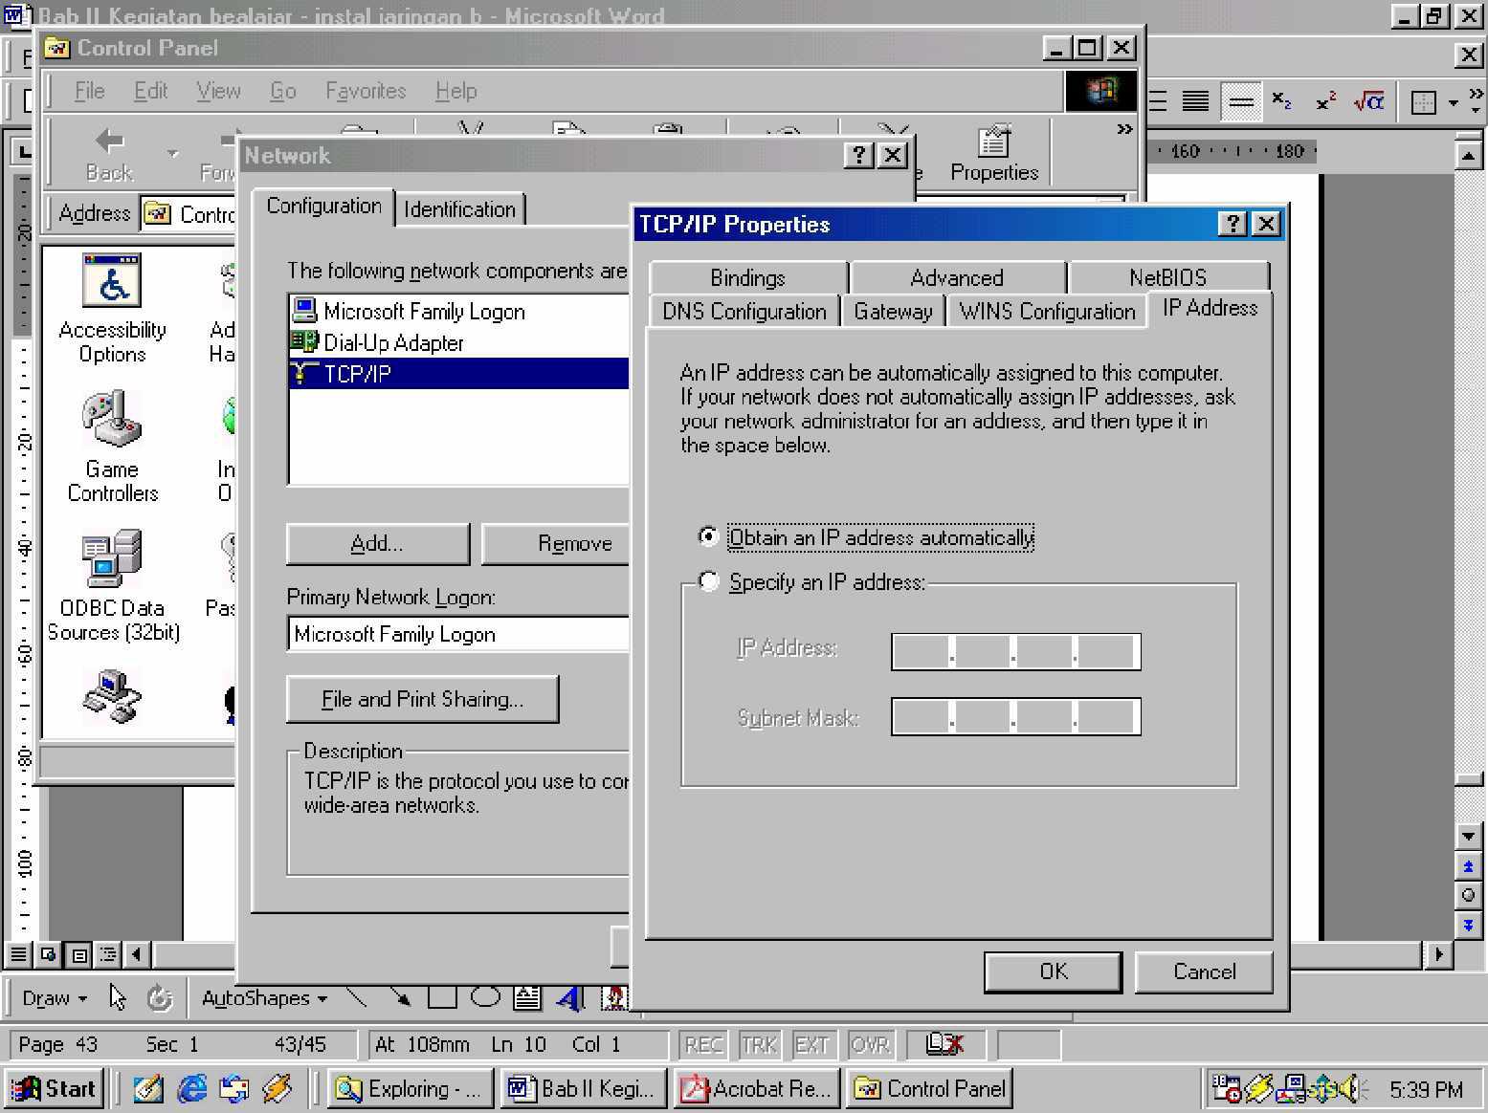Click the Windows Start button

55,1088
